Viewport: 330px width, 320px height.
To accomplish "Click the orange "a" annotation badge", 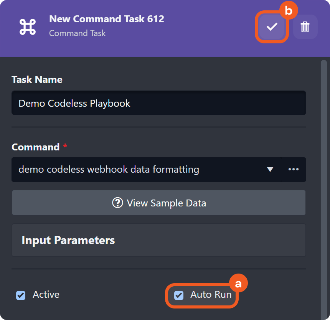I will point(238,284).
